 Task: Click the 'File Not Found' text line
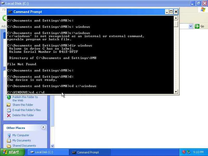(x=22, y=64)
